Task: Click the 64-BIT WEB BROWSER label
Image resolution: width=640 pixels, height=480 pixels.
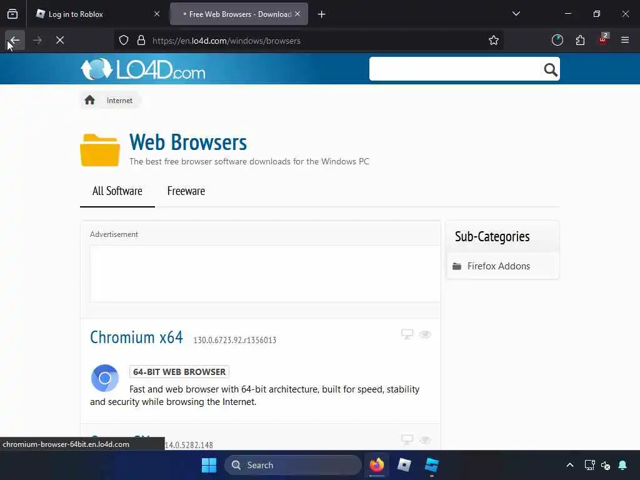Action: pyautogui.click(x=179, y=372)
